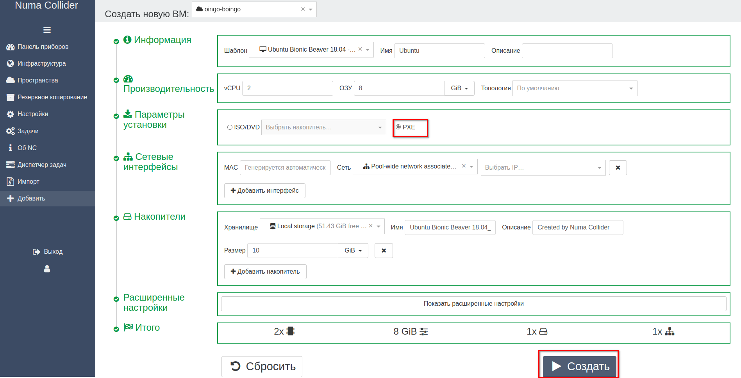Click the MAC address field

(x=285, y=168)
